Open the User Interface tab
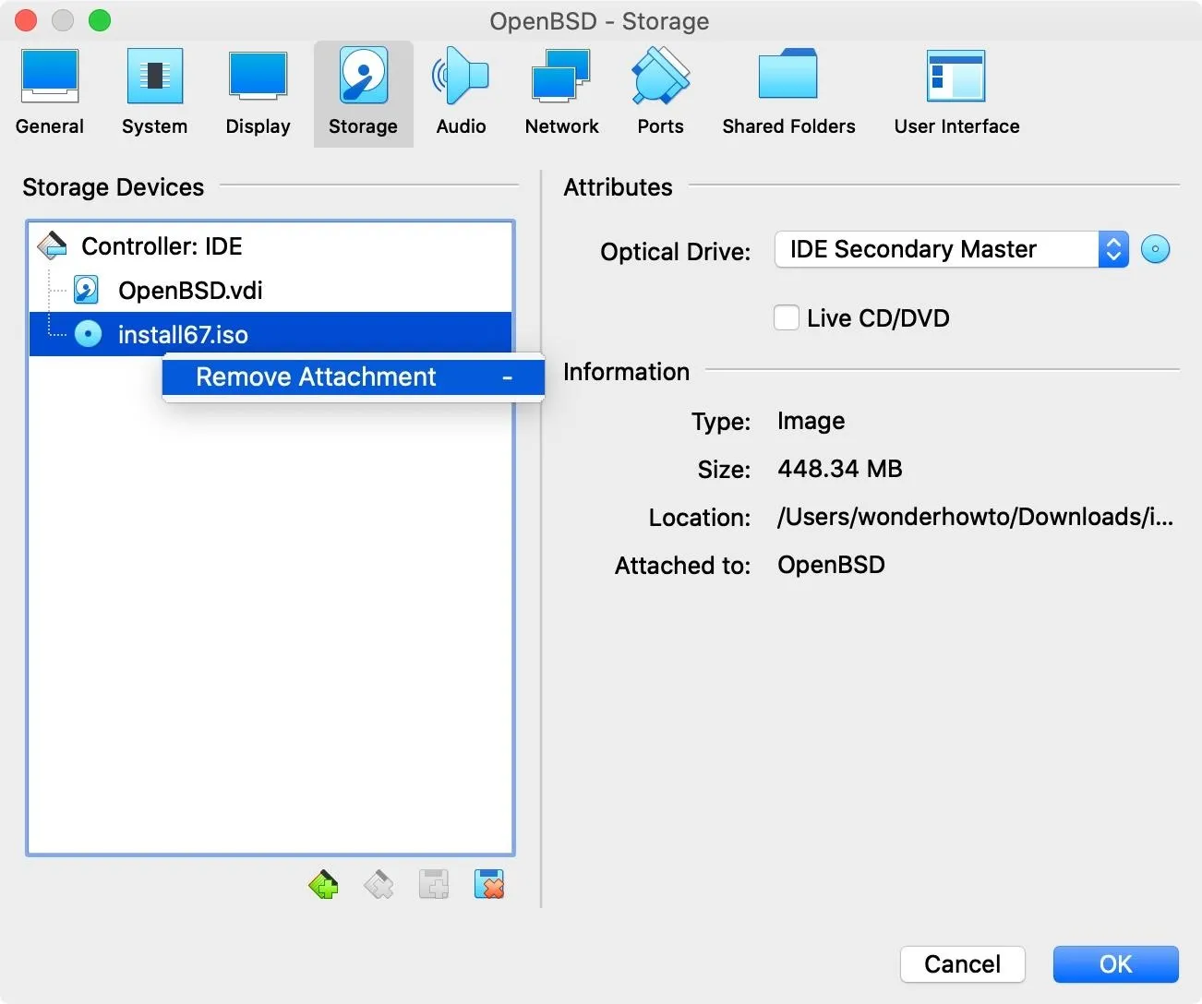The image size is (1202, 1004). pos(956,93)
